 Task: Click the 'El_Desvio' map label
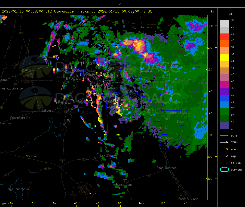tap(63, 103)
